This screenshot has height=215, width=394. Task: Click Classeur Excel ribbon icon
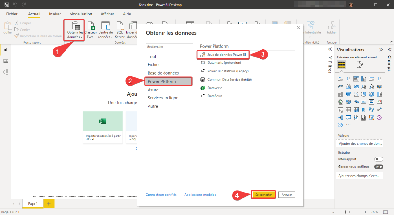(x=91, y=30)
